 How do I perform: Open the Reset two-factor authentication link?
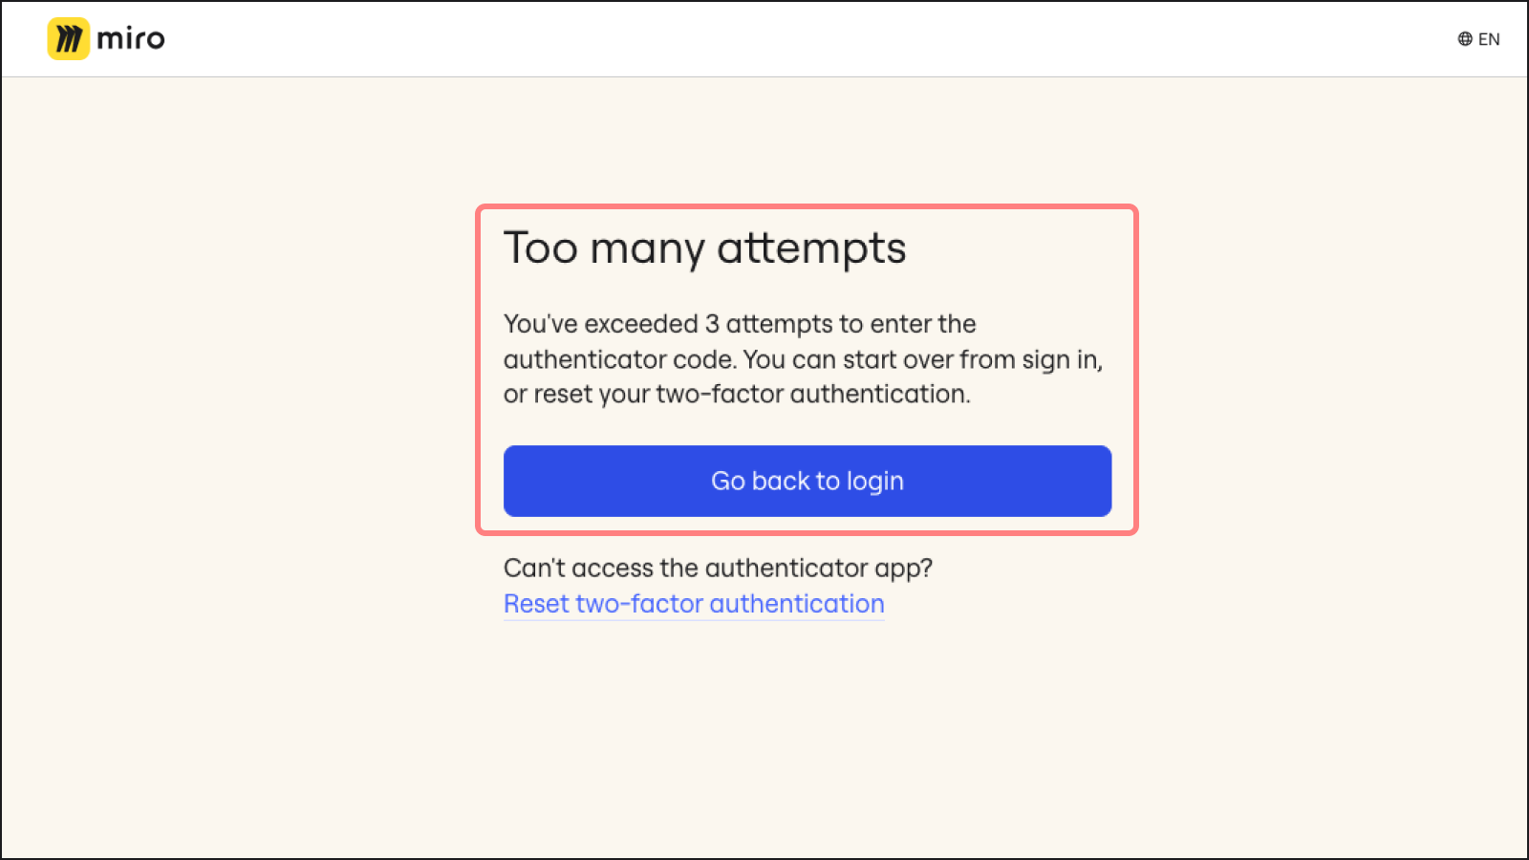point(694,604)
